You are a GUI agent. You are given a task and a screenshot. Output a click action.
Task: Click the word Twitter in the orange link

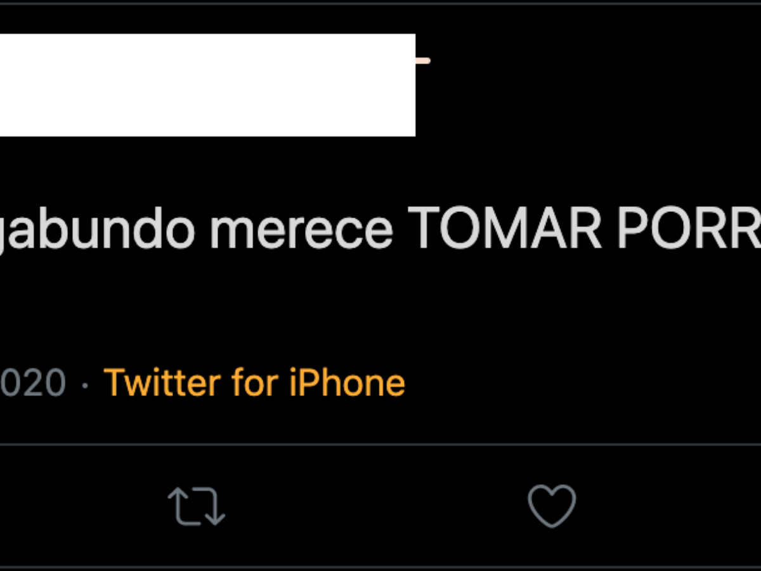pyautogui.click(x=162, y=383)
